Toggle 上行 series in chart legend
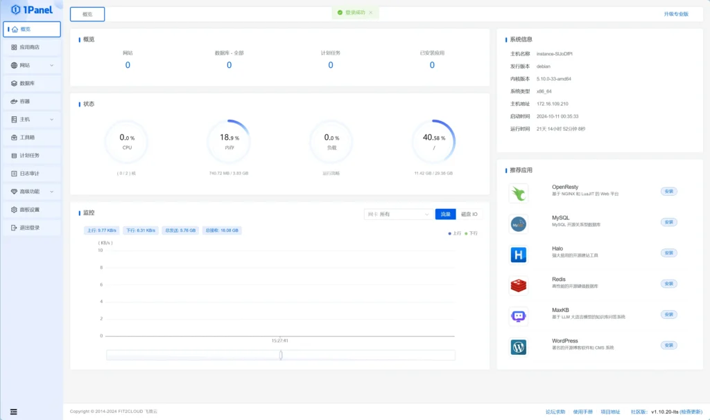The width and height of the screenshot is (710, 420). (455, 233)
